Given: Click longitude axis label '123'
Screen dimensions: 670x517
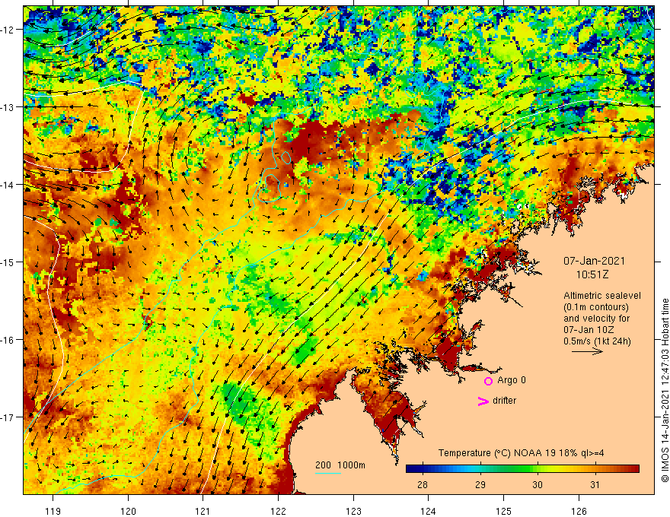Looking at the screenshot, I should pos(353,511).
